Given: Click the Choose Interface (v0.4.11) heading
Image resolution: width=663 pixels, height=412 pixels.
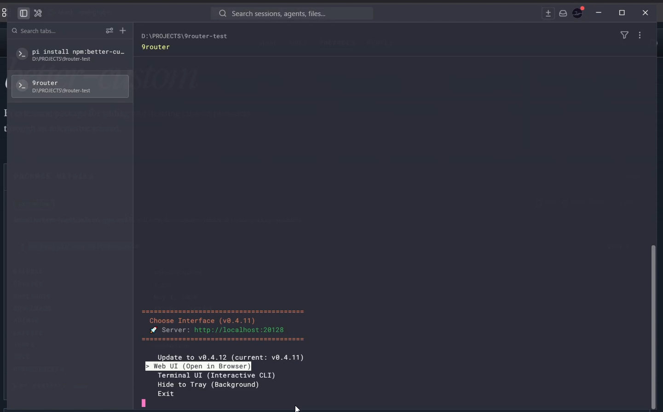Looking at the screenshot, I should [202, 321].
